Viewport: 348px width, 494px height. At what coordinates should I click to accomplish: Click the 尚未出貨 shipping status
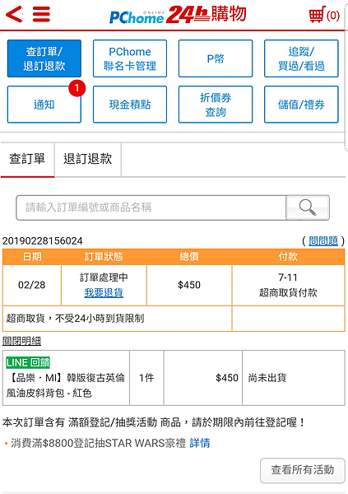[267, 378]
